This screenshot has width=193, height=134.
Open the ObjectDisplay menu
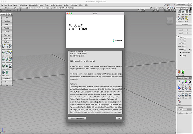24,5
